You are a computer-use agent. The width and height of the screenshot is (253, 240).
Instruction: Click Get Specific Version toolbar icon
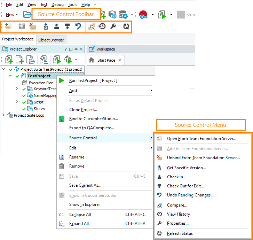pyautogui.click(x=46, y=26)
